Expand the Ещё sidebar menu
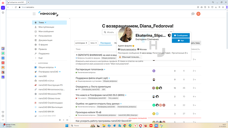The width and height of the screenshot is (228, 128). click(x=40, y=58)
